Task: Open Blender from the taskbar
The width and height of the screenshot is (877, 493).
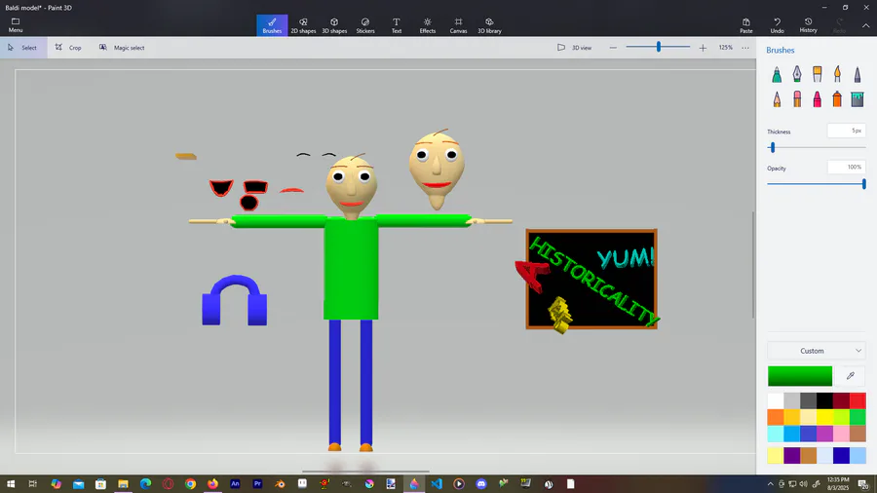Action: tap(280, 484)
